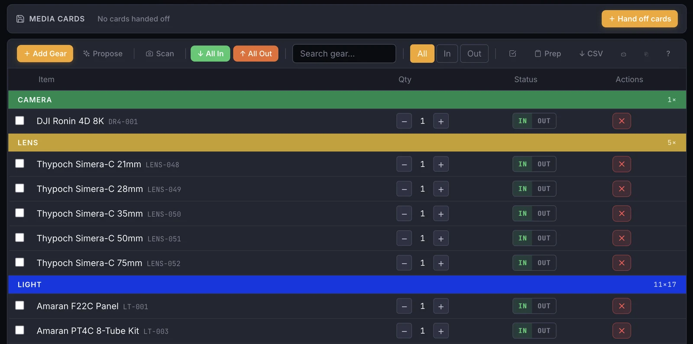The image size is (693, 344).
Task: Open help with the question mark icon
Action: click(668, 54)
